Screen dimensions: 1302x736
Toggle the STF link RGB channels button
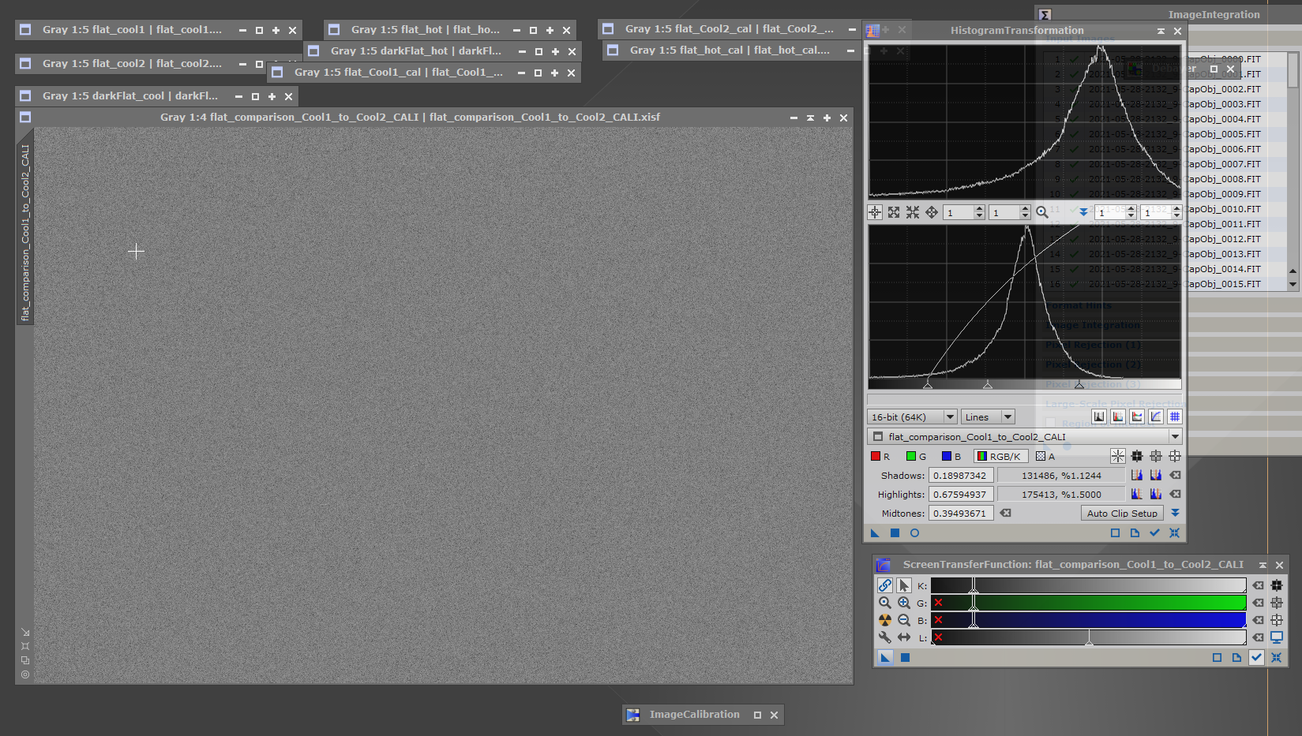click(x=885, y=585)
